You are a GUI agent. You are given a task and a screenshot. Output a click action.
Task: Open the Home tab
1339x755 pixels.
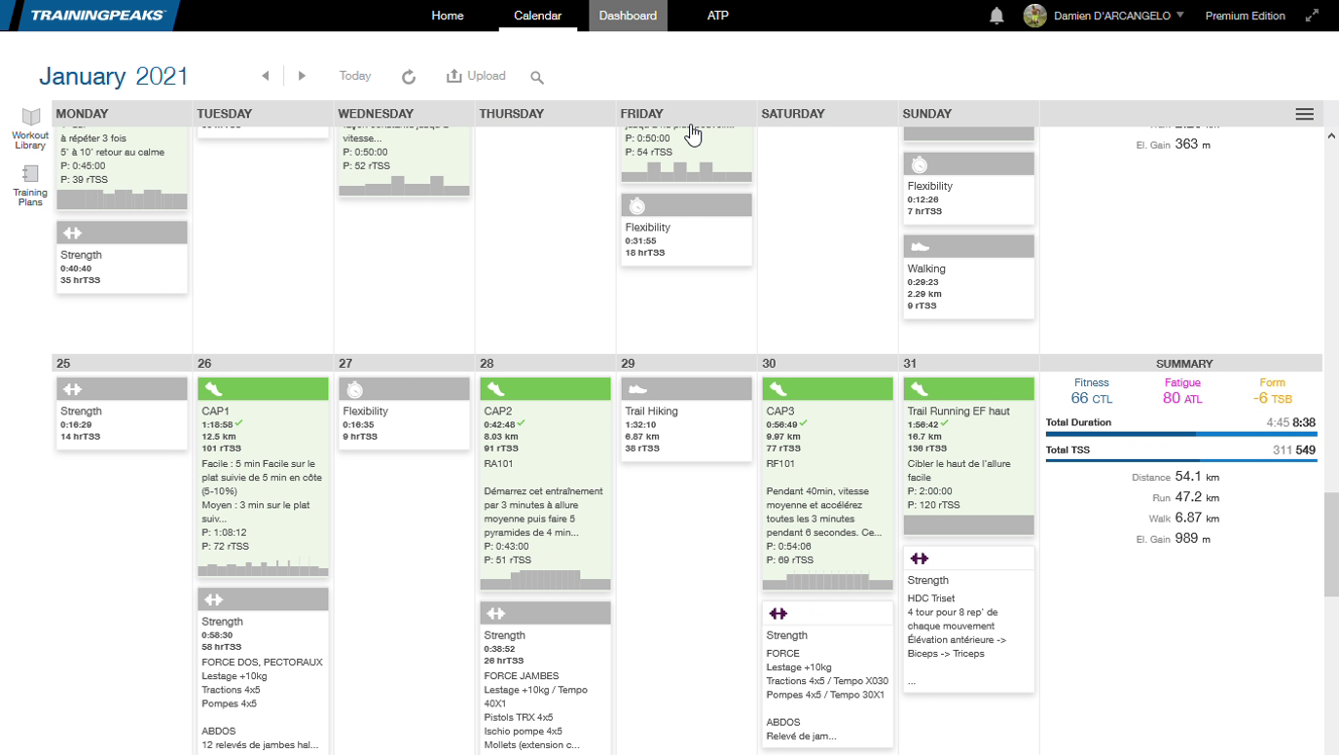tap(448, 16)
